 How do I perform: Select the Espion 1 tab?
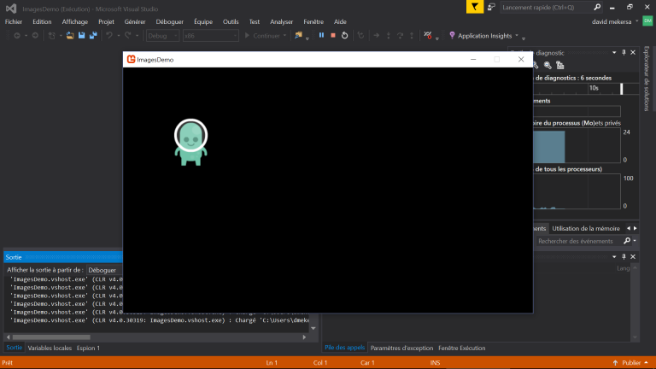[x=88, y=348]
